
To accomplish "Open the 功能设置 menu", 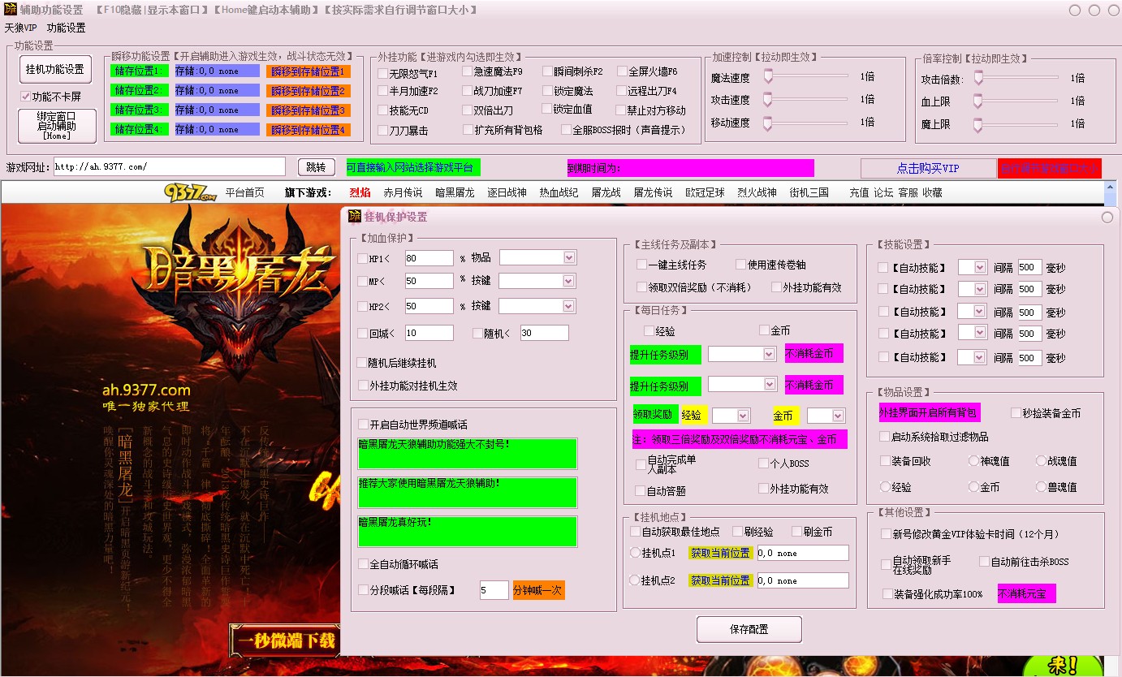I will pos(66,28).
